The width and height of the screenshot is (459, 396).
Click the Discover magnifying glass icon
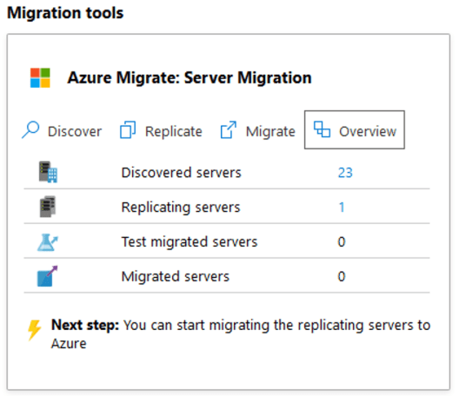click(30, 130)
